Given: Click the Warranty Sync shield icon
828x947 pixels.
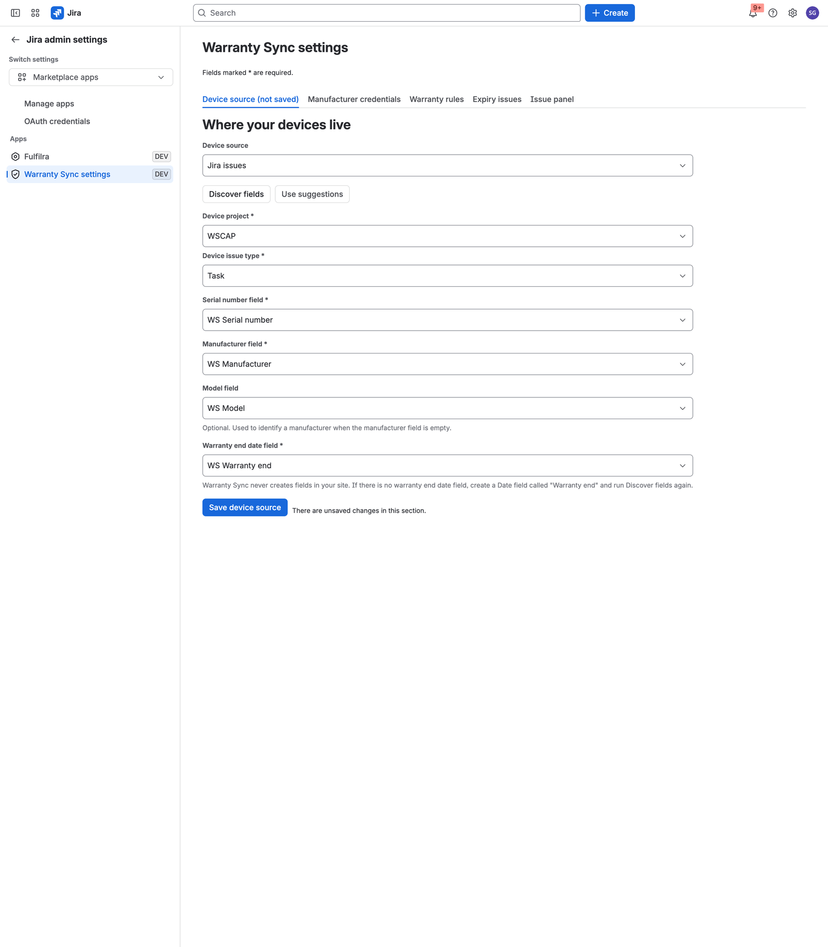Looking at the screenshot, I should click(x=16, y=174).
